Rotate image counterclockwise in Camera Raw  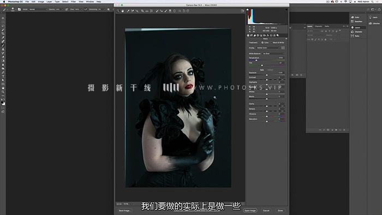point(184,11)
